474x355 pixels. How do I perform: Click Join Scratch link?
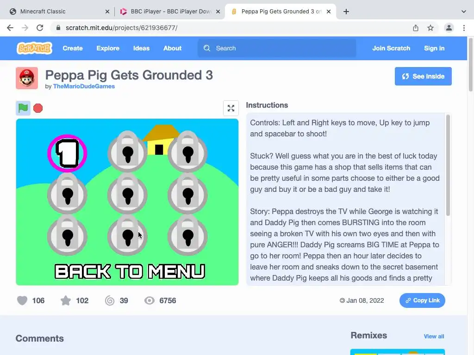pyautogui.click(x=391, y=48)
